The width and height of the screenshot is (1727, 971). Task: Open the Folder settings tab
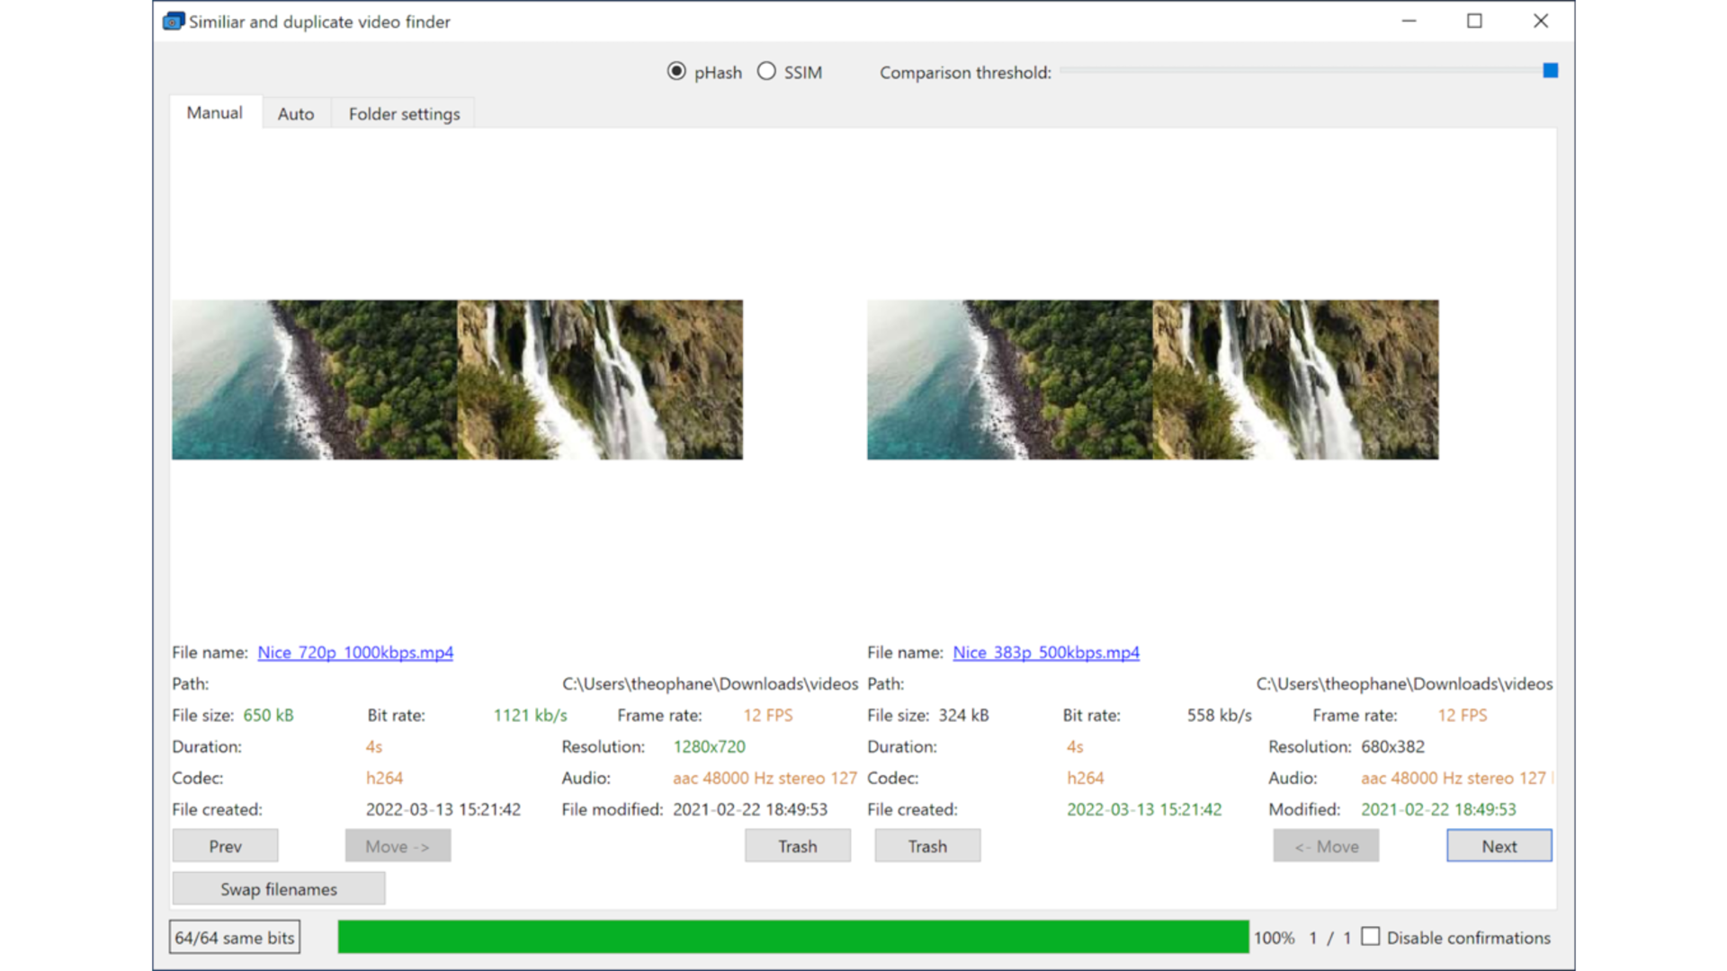[x=404, y=114]
